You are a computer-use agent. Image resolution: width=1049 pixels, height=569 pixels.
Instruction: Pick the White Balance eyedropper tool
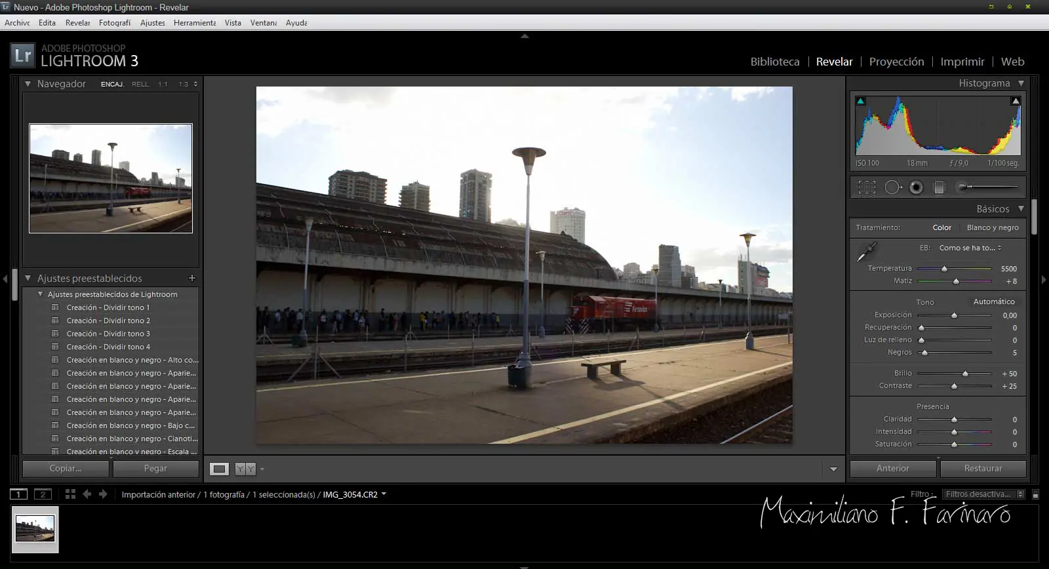tap(867, 251)
